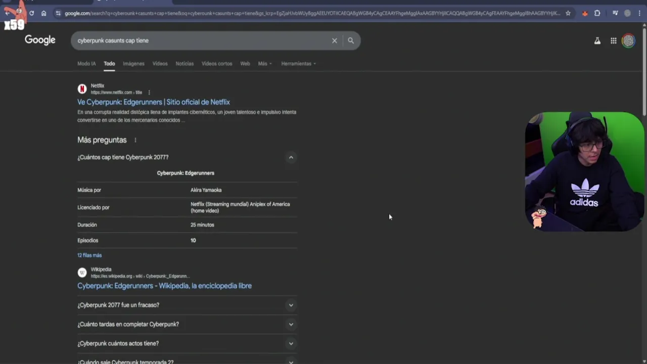647x364 pixels.
Task: Click the Licenciado por label
Action: tap(93, 207)
